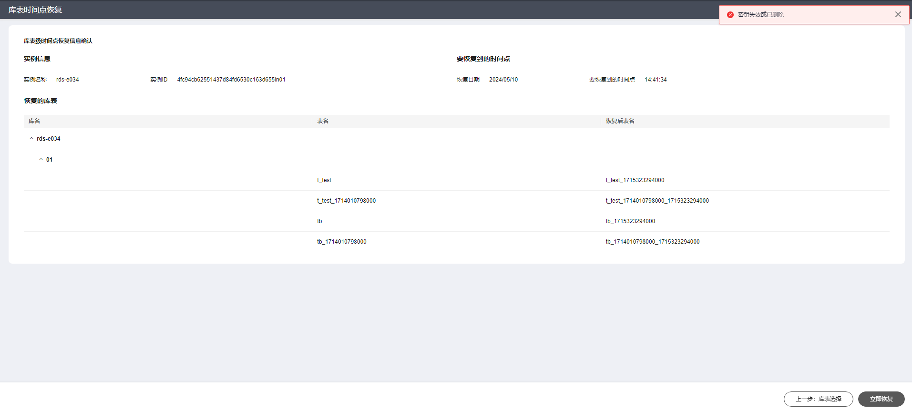Click the 密钥失效或已删除 error message text
This screenshot has width=912, height=411.
coord(760,15)
